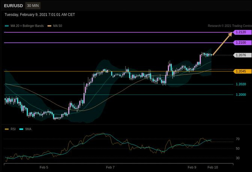Click the 30 MIN timeframe button
Viewport: 252px width, 172px height.
[33, 6]
